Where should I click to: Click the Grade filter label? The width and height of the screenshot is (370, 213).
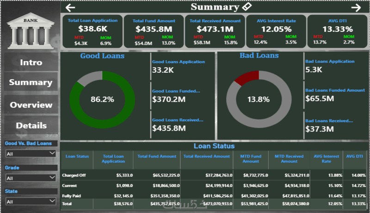[12, 168]
